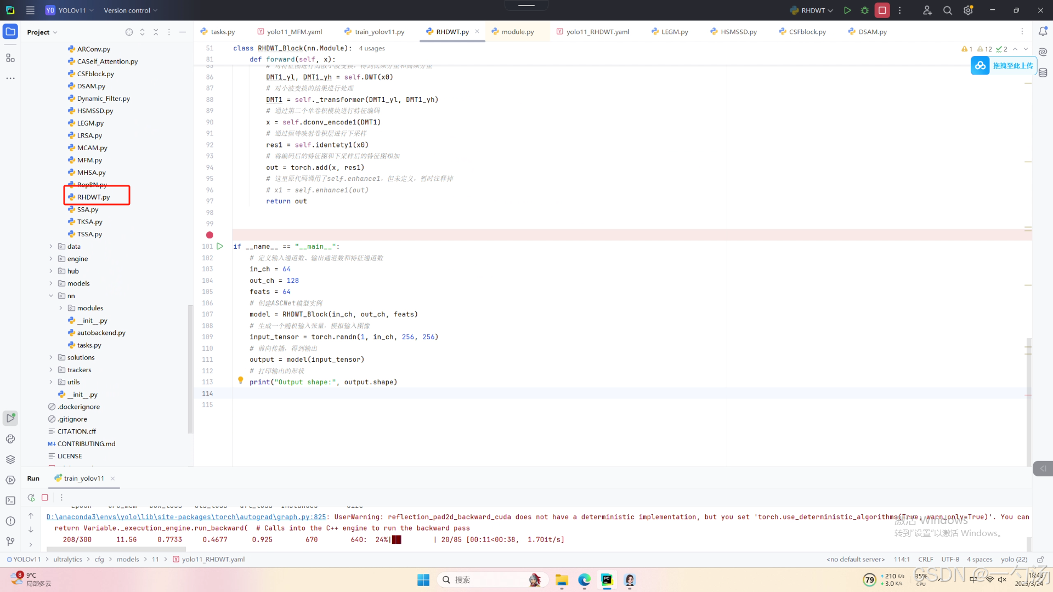Click the Rerun icon in Run panel

pyautogui.click(x=31, y=498)
